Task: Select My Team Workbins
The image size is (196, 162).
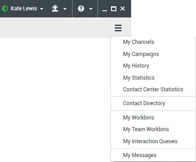Action: (146, 129)
